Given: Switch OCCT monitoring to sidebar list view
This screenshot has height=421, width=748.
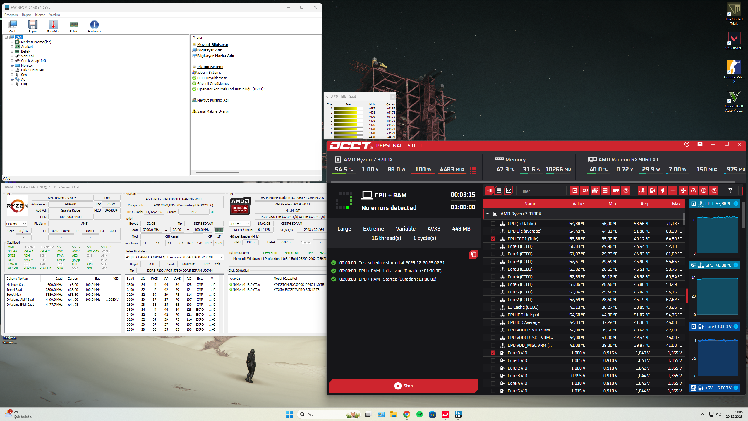Looking at the screenshot, I should tap(489, 191).
